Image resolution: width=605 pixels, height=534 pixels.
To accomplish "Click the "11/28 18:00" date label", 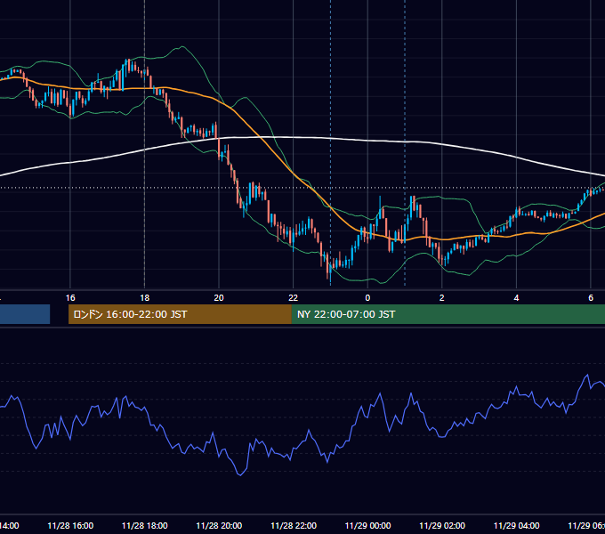I will coord(145,525).
